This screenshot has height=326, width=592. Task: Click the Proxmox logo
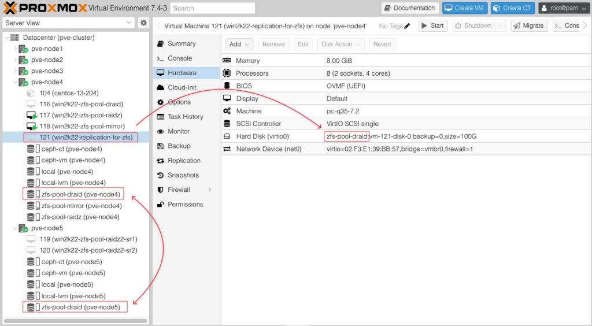(x=45, y=8)
